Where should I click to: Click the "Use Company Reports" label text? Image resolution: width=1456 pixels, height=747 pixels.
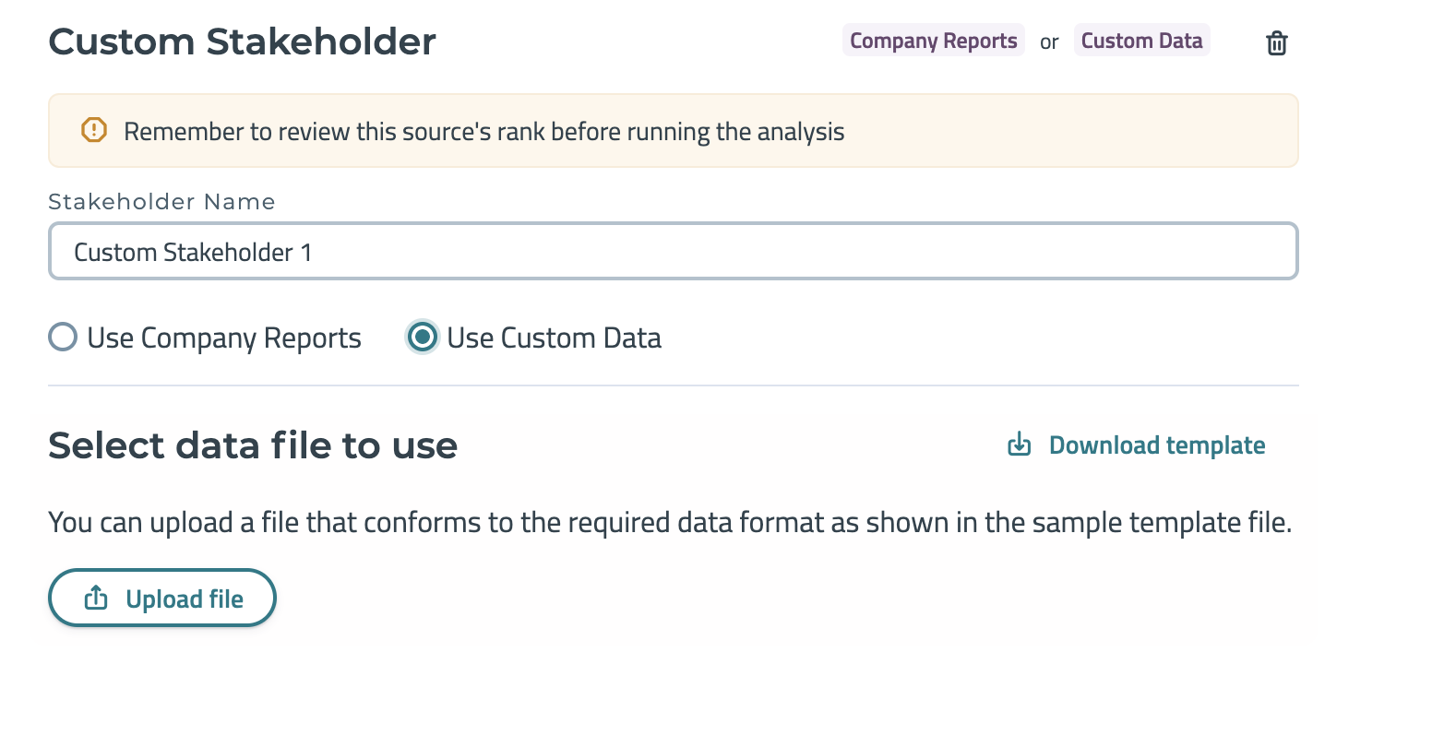coord(224,338)
